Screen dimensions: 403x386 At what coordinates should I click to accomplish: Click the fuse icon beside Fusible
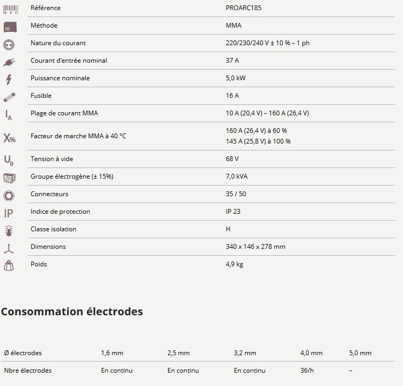pyautogui.click(x=10, y=97)
